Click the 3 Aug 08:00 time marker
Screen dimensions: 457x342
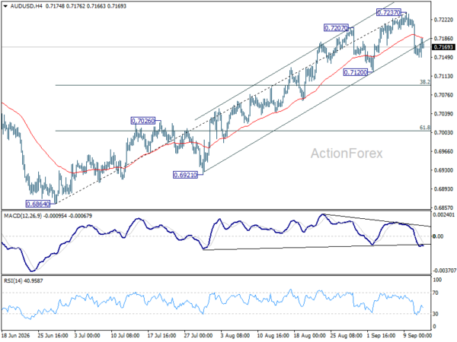[x=235, y=335]
